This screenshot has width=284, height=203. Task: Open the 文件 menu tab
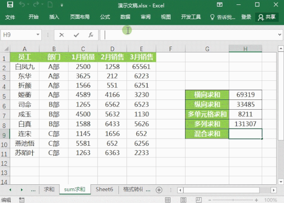click(10, 17)
